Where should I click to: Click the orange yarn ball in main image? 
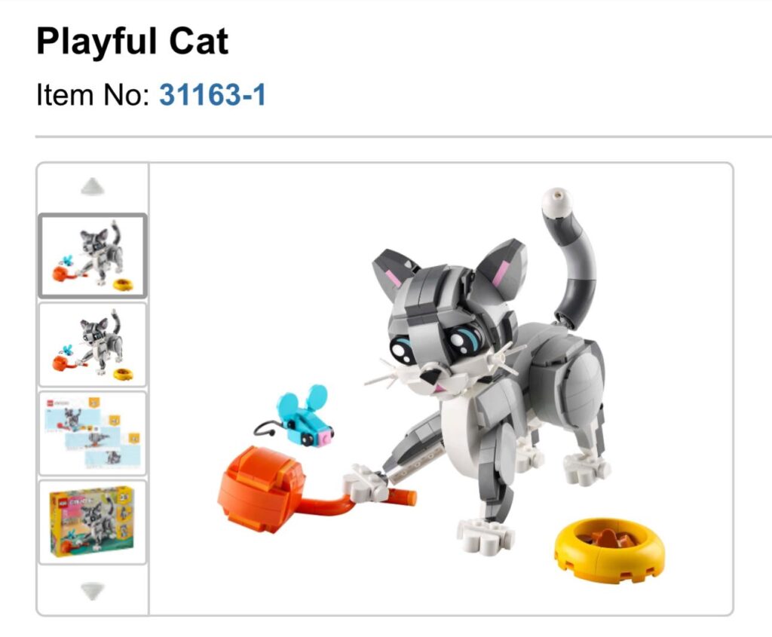click(262, 488)
